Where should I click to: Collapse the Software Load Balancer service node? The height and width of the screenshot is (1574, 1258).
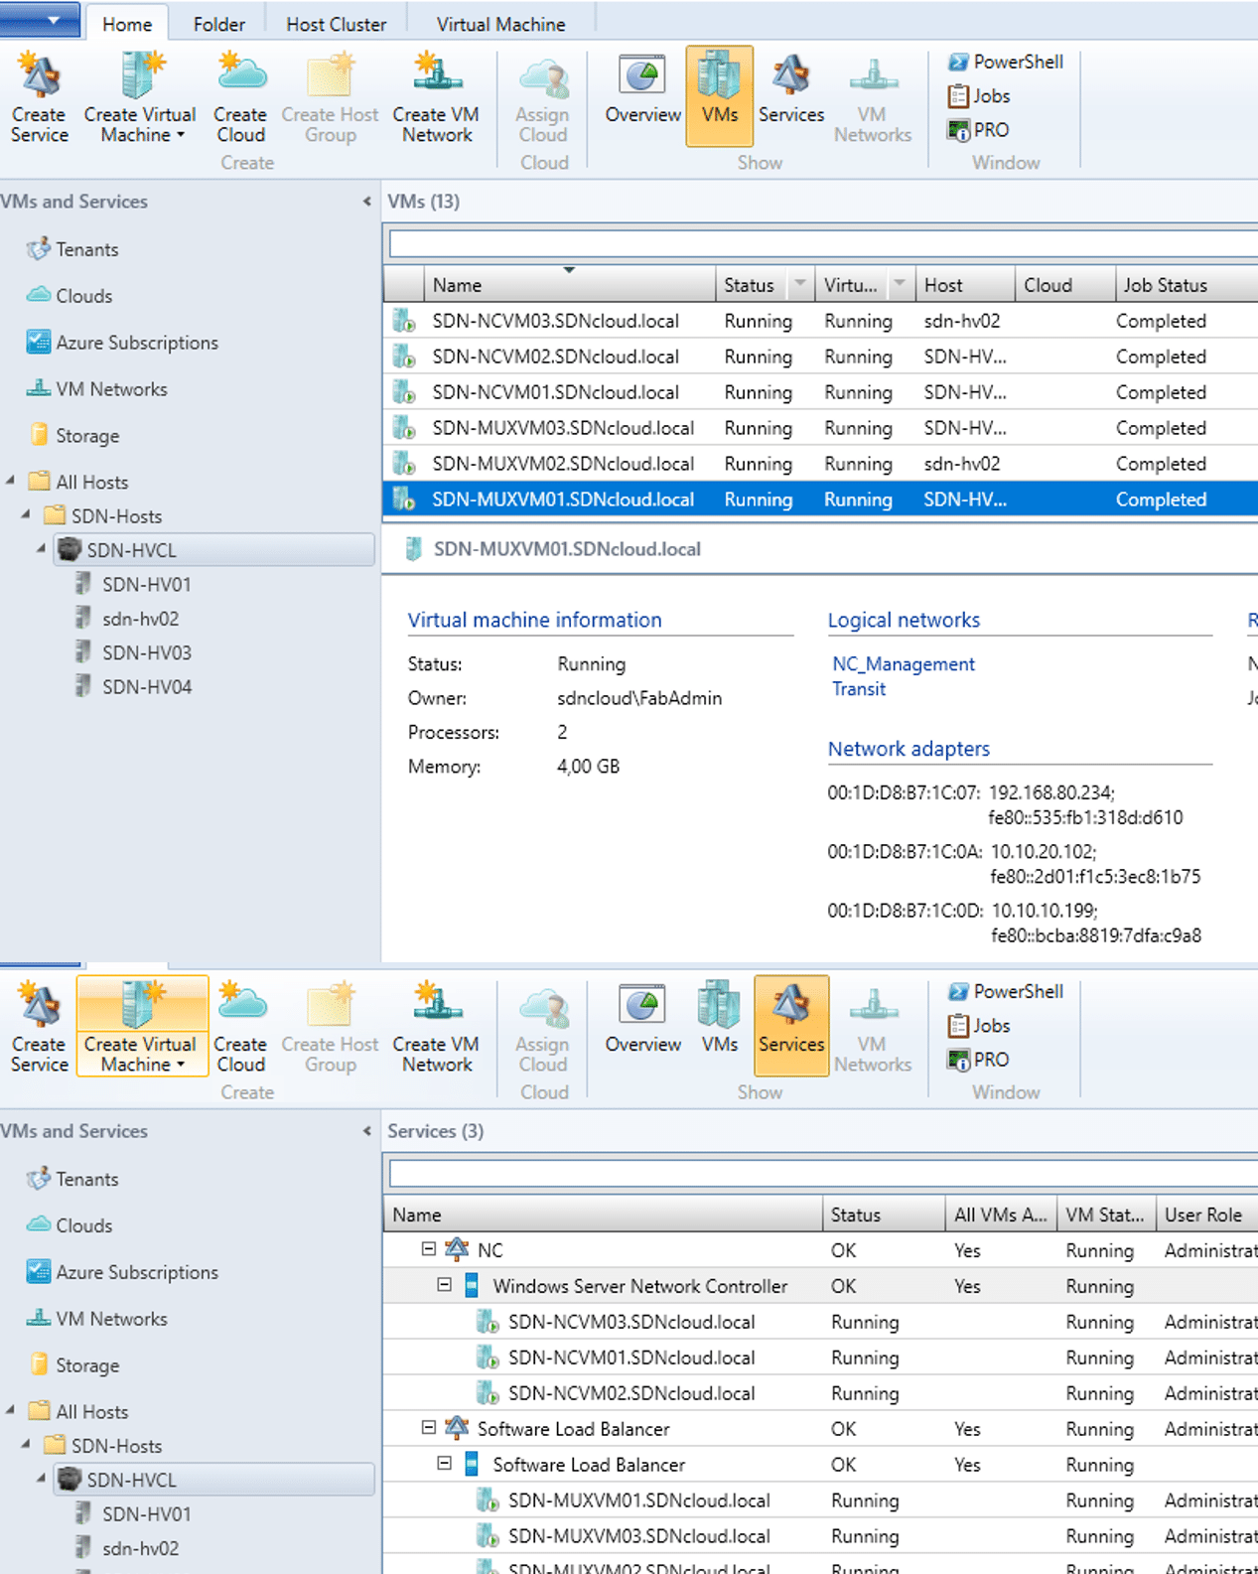tap(428, 1428)
